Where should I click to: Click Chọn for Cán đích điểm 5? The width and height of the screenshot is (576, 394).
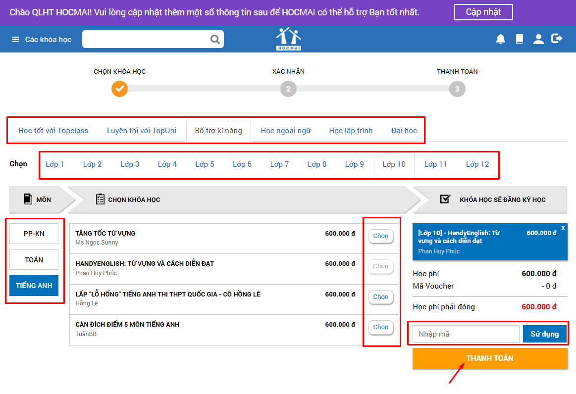click(380, 327)
